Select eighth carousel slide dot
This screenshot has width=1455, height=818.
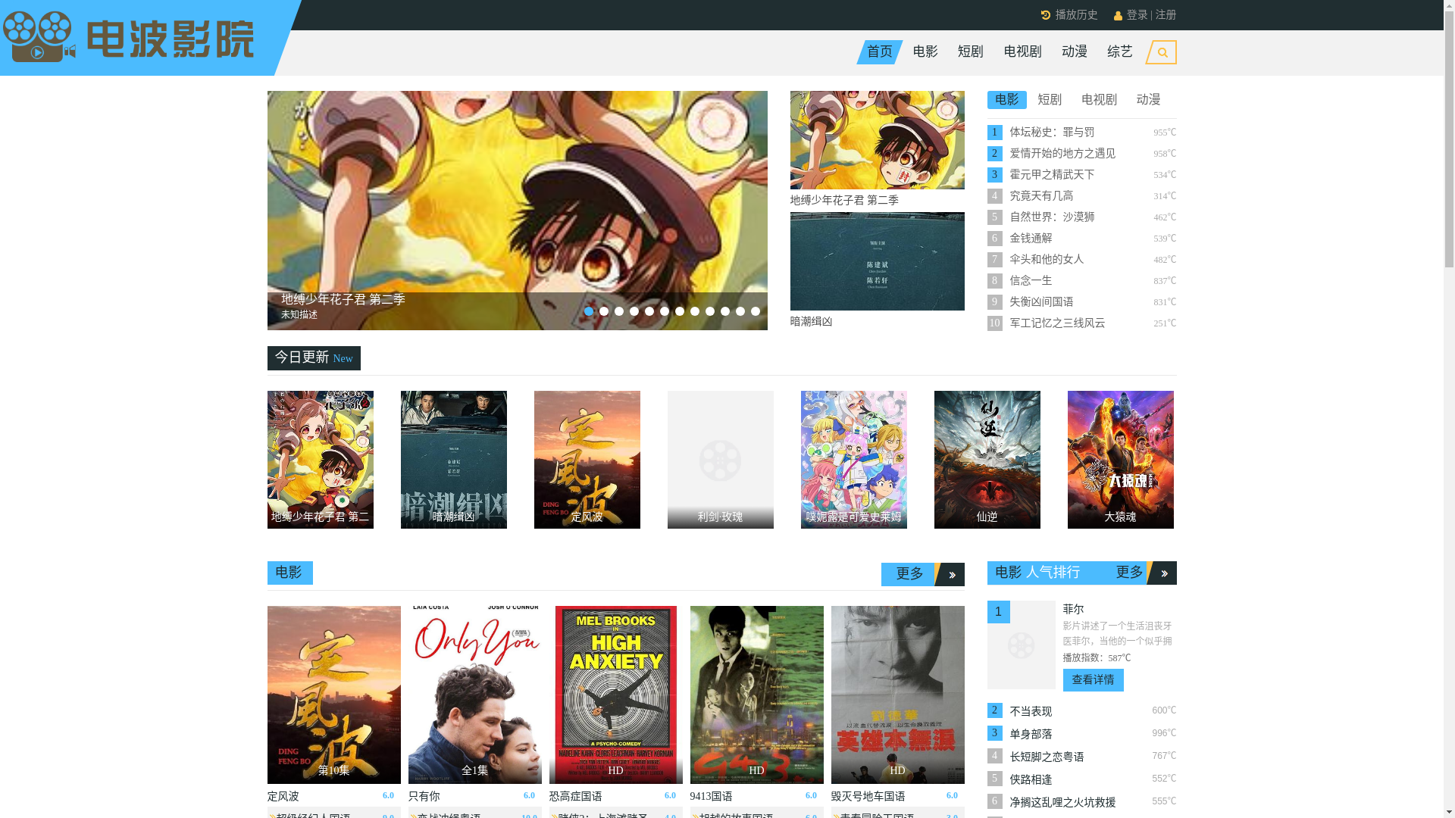click(x=695, y=311)
